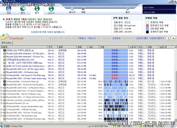Screen dimensions: 177x128
Task: Open the 나누기 sharing section
Action: pos(51,10)
